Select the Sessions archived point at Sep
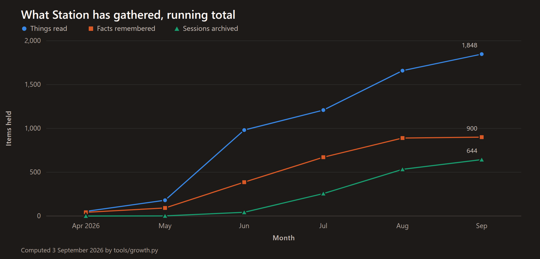540x259 pixels. coord(482,160)
